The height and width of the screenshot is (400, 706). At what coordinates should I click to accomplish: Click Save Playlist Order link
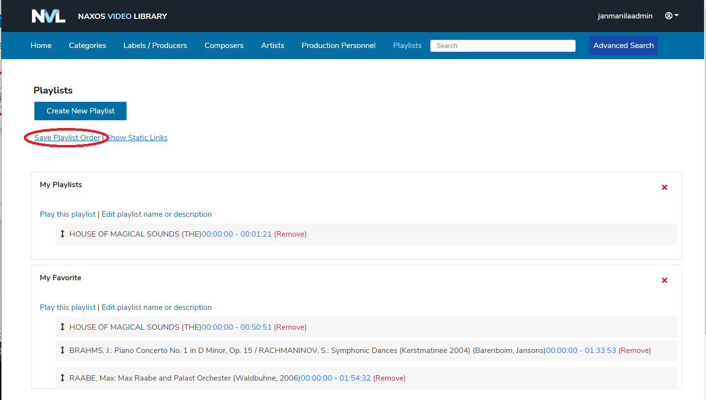coord(67,138)
